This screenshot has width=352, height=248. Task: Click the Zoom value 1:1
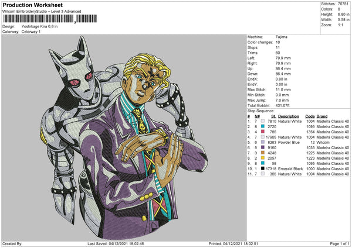pos(340,25)
